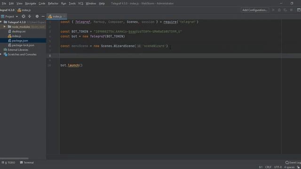
Task: Click the External Libraries icon
Action: pos(5,50)
